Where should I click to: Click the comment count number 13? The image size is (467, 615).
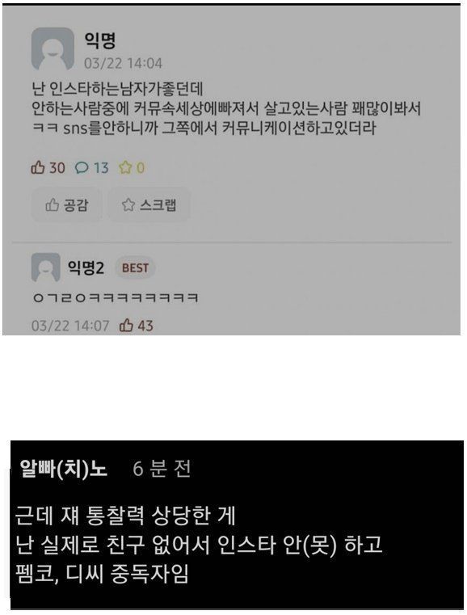(x=101, y=168)
